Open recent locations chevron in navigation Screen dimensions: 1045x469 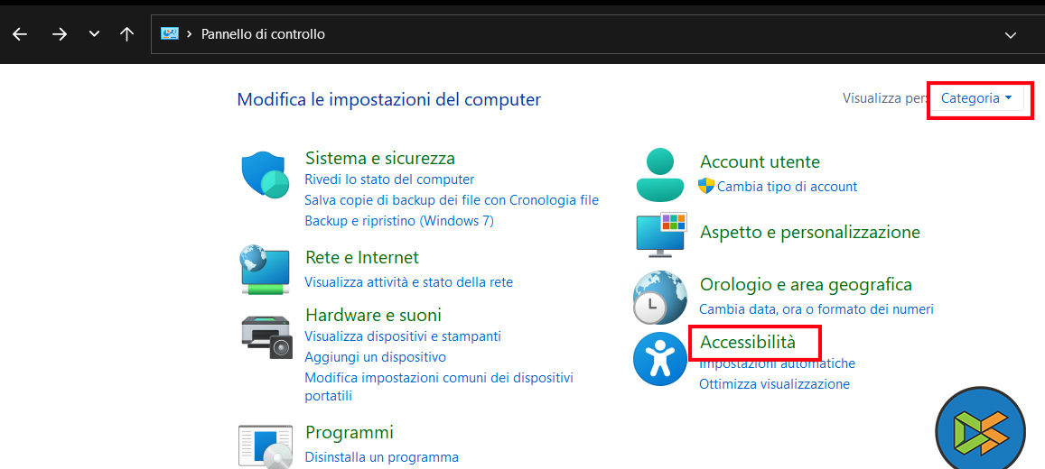pyautogui.click(x=94, y=34)
